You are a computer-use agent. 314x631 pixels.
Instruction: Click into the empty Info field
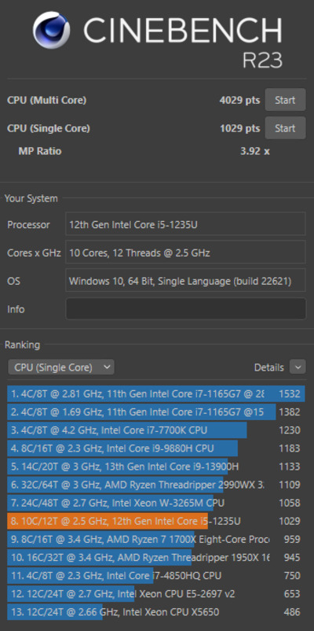tap(185, 308)
